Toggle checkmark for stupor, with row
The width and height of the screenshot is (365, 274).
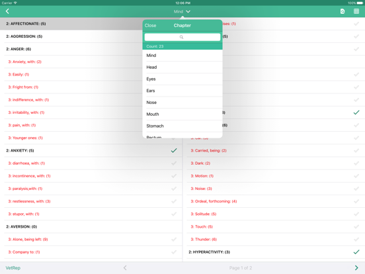(174, 214)
